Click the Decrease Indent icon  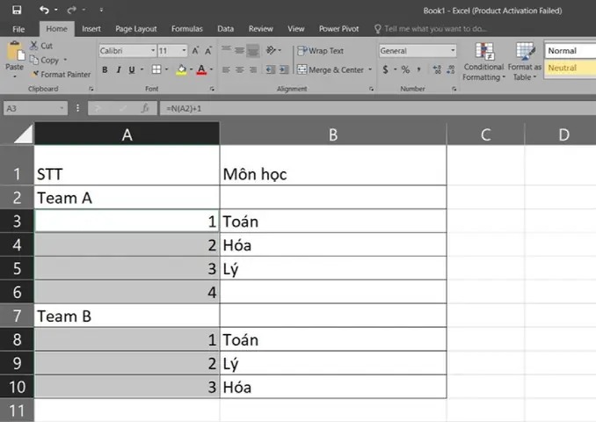coord(270,69)
